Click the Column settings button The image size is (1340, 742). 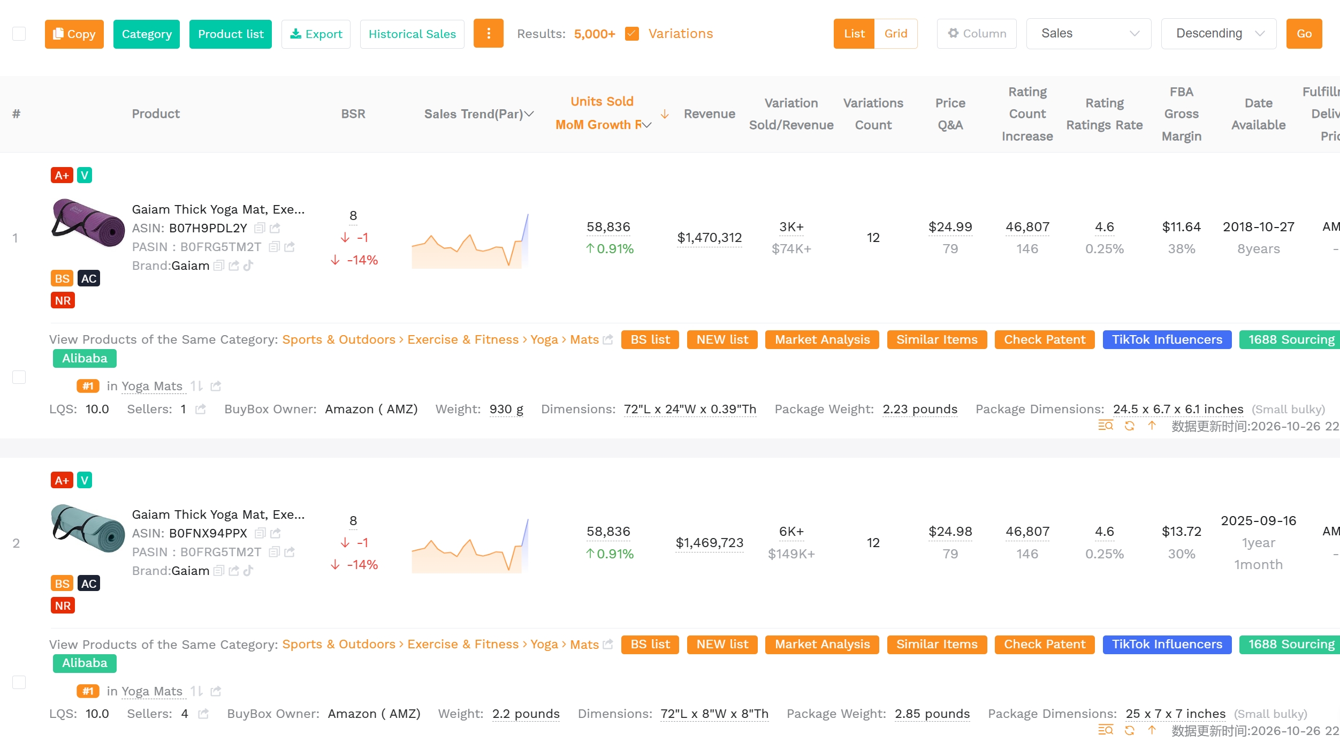tap(977, 34)
